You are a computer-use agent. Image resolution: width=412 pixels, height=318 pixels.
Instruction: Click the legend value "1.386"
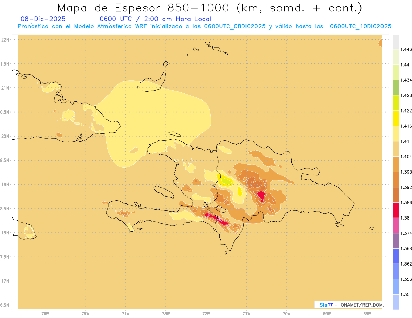(x=407, y=203)
